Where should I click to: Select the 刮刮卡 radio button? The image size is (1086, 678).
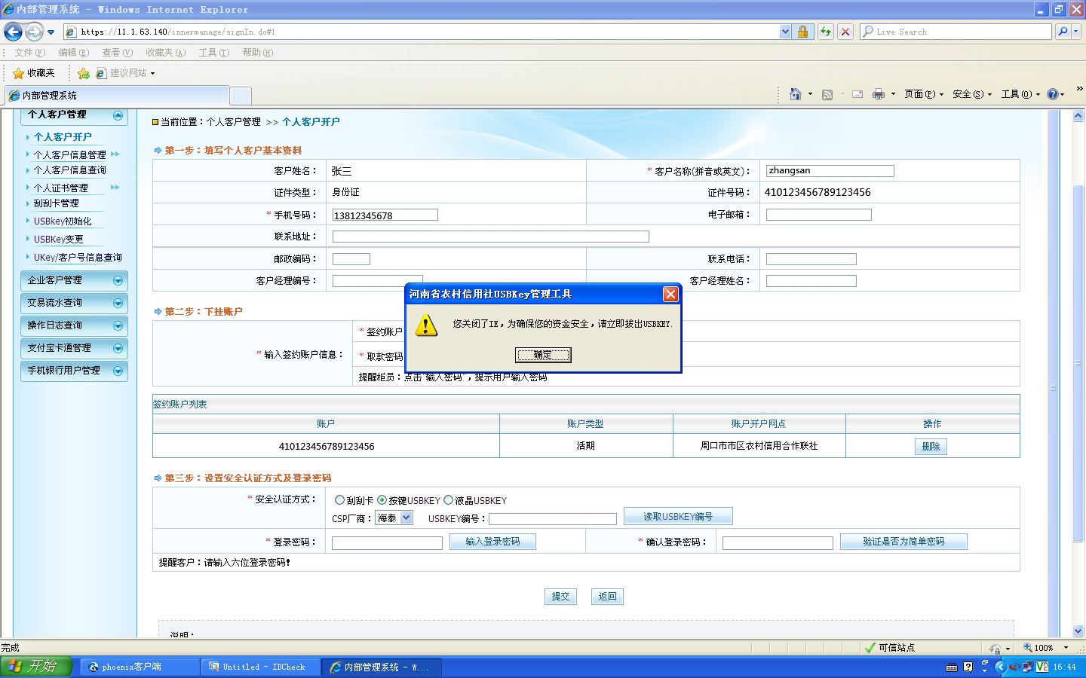pyautogui.click(x=339, y=500)
